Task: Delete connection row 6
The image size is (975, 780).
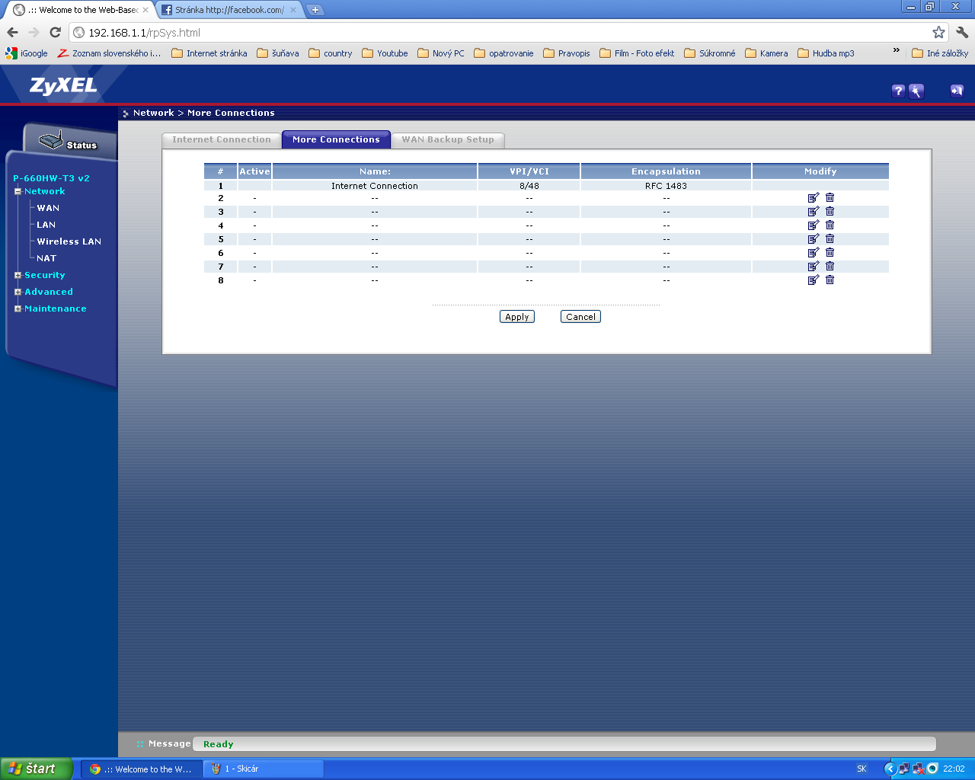Action: (830, 253)
